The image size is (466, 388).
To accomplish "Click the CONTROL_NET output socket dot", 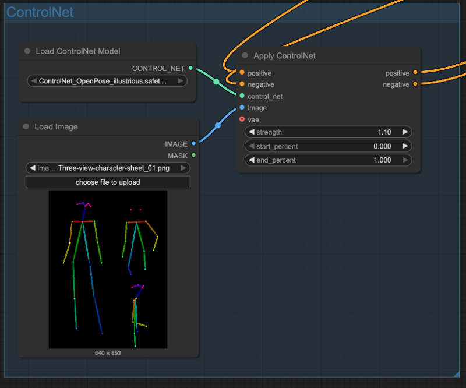I will tap(190, 68).
